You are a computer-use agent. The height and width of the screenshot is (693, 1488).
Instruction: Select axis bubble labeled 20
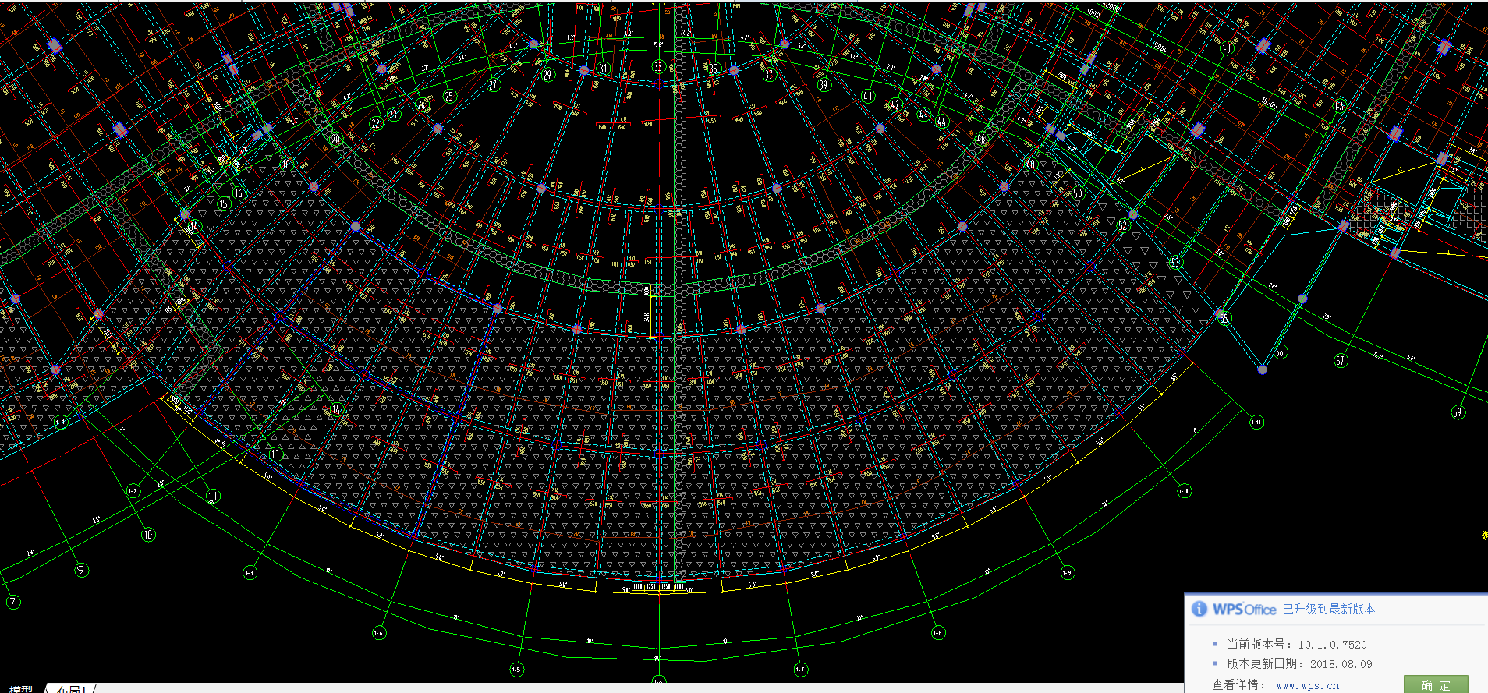(x=336, y=139)
